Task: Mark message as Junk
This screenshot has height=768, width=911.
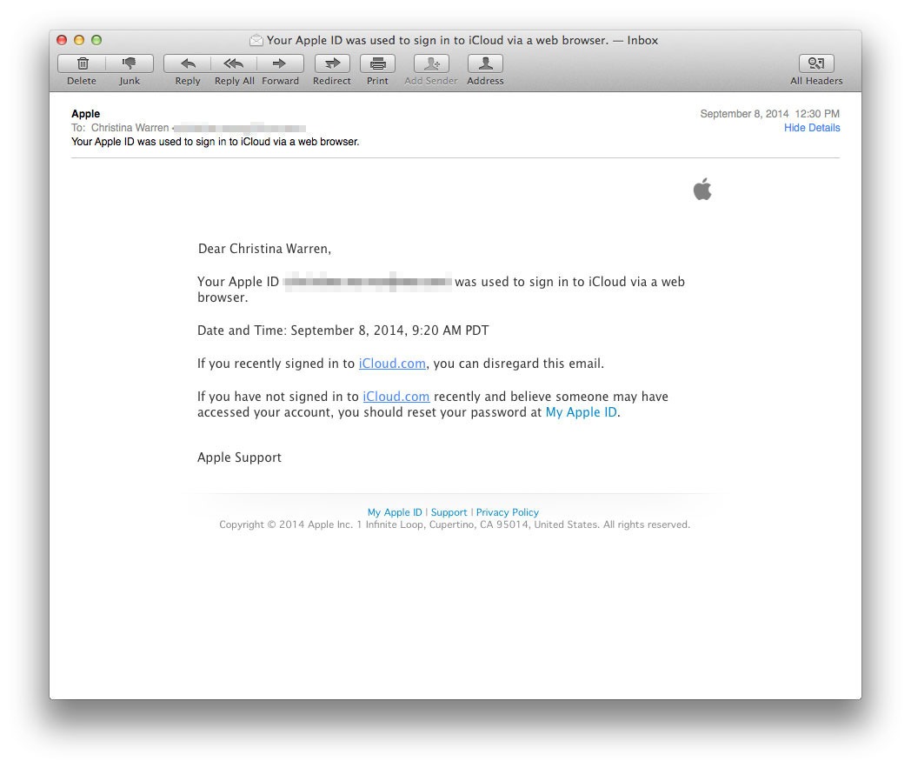Action: click(129, 63)
